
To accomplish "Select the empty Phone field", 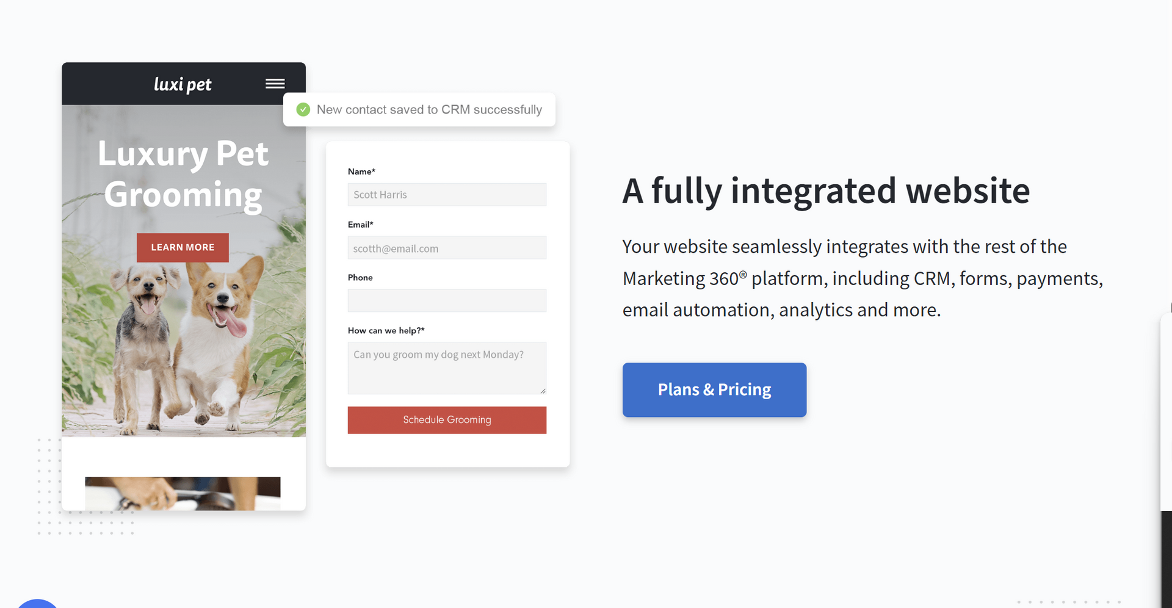I will click(x=447, y=300).
